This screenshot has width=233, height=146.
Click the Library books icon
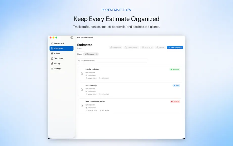tap(52, 63)
